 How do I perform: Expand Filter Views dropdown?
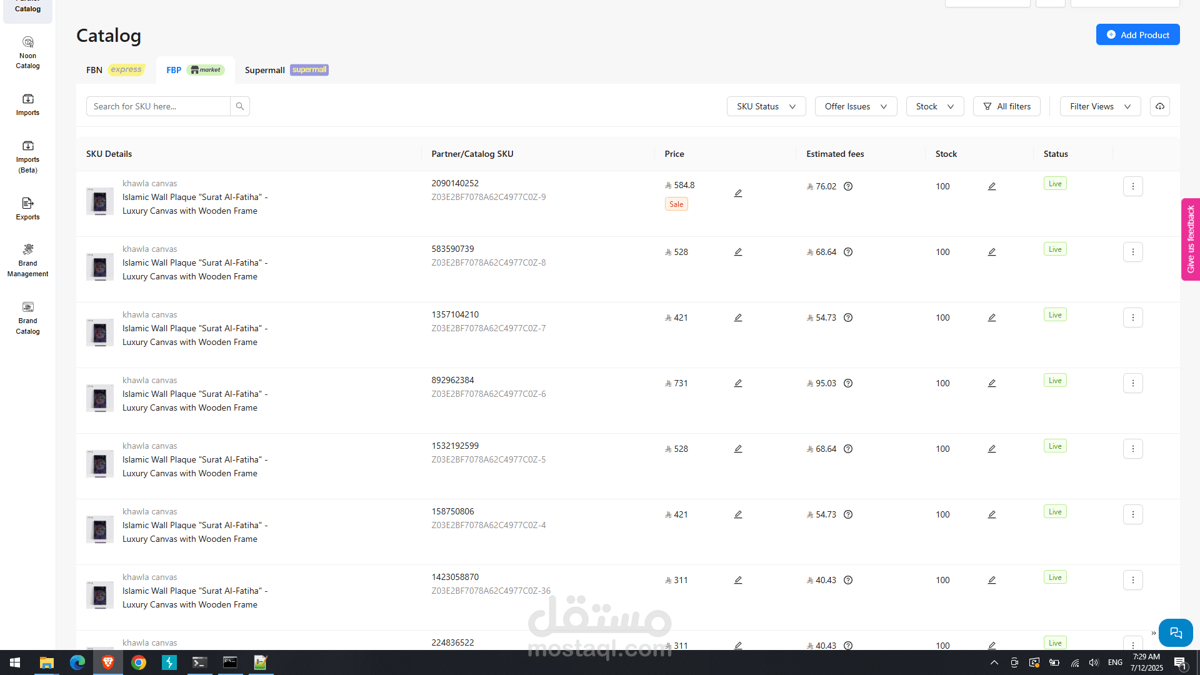1100,106
